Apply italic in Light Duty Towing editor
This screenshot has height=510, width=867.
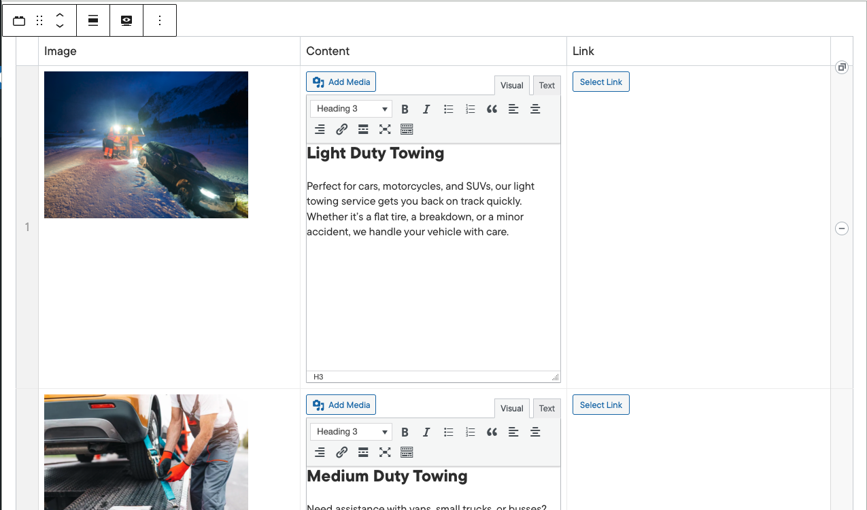[426, 109]
